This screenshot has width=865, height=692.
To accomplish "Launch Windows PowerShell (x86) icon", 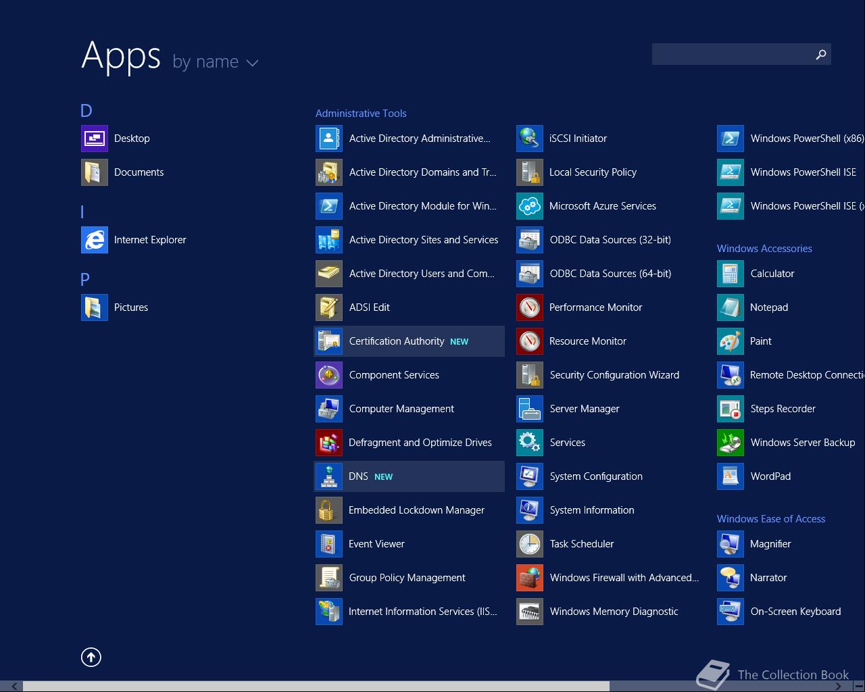I will [x=731, y=139].
